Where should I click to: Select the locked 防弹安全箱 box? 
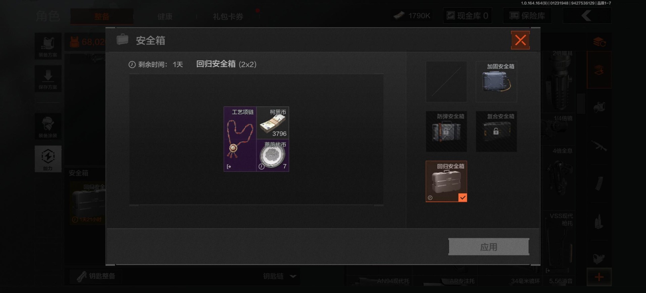pyautogui.click(x=446, y=132)
